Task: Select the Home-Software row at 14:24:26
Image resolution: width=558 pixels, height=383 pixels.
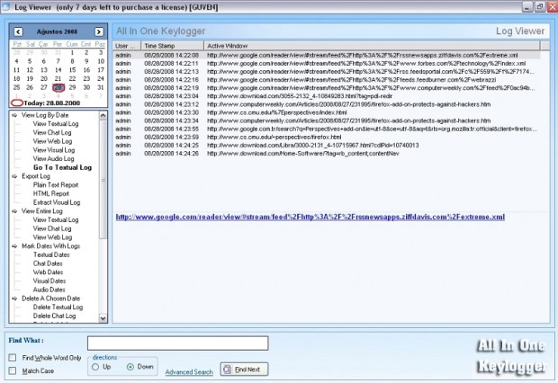Action: pyautogui.click(x=327, y=154)
